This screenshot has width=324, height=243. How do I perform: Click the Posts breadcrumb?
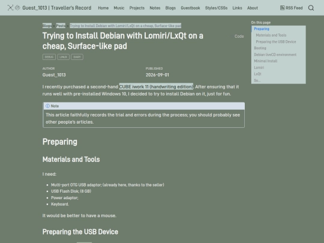pos(61,26)
